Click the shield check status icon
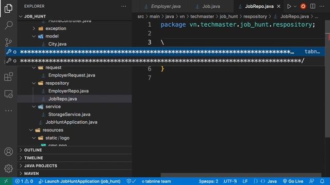The height and width of the screenshot is (185, 330). click(131, 181)
